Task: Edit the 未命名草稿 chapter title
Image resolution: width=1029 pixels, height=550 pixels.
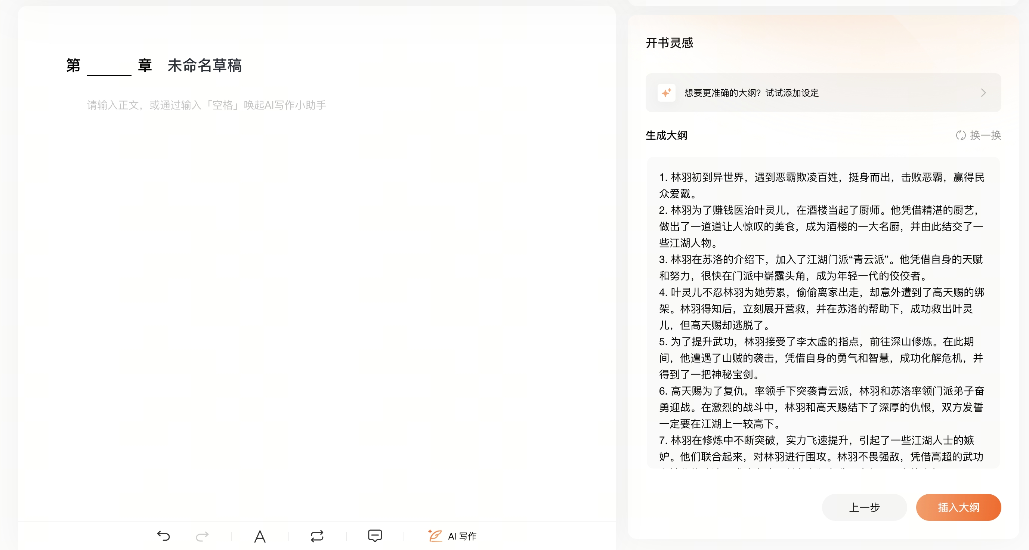Action: click(204, 66)
